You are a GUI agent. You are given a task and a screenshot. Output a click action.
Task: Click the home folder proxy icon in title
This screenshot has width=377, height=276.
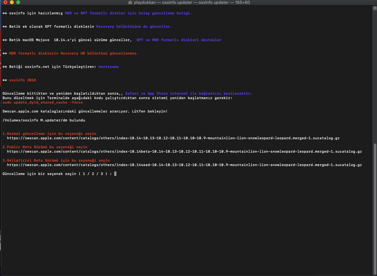coord(130,2)
